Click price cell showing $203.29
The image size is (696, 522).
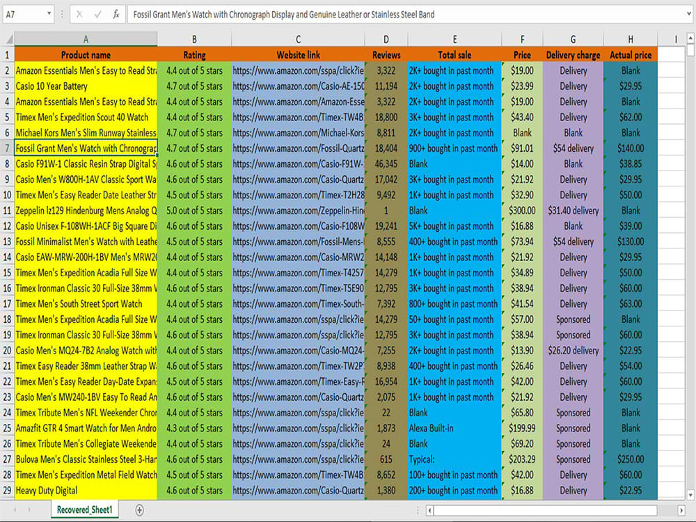[x=522, y=459]
